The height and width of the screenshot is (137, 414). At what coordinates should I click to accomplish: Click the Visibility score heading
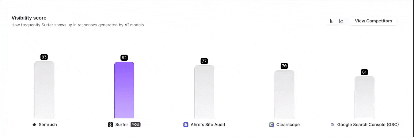29,18
